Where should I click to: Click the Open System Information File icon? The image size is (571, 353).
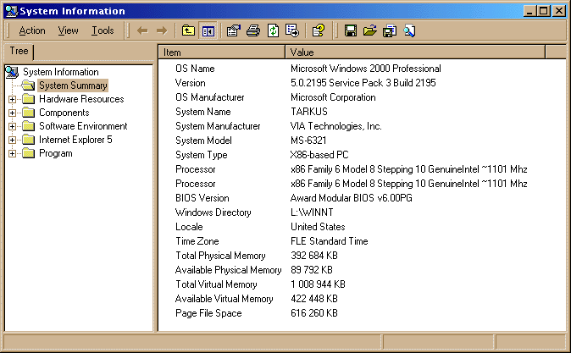tap(369, 30)
